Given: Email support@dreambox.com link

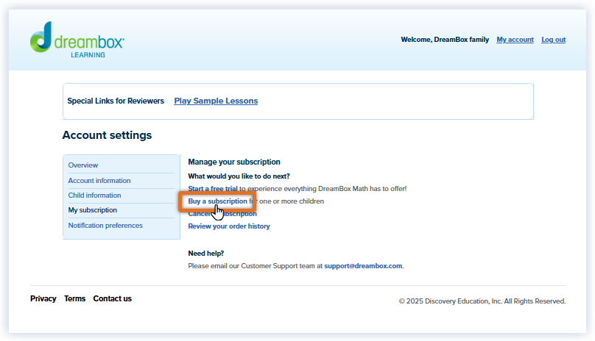Looking at the screenshot, I should click(x=363, y=266).
